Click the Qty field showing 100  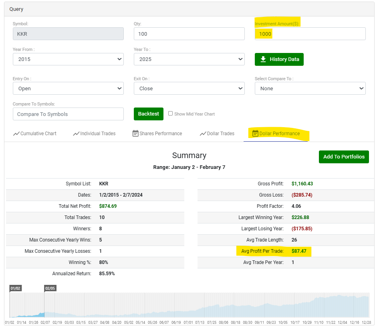189,34
